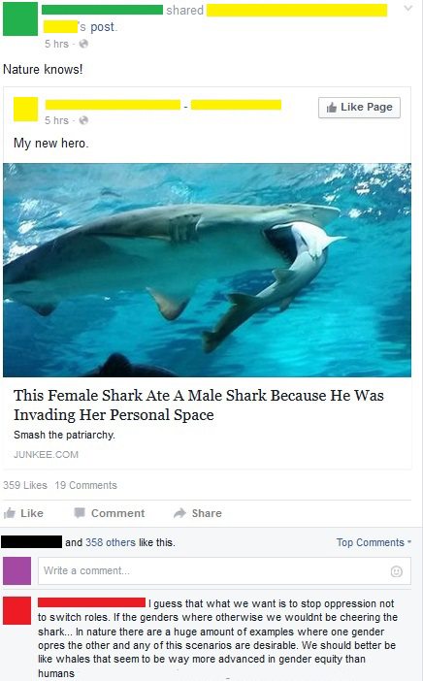The width and height of the screenshot is (423, 681).
Task: Open the 358 others likes list
Action: 111,542
